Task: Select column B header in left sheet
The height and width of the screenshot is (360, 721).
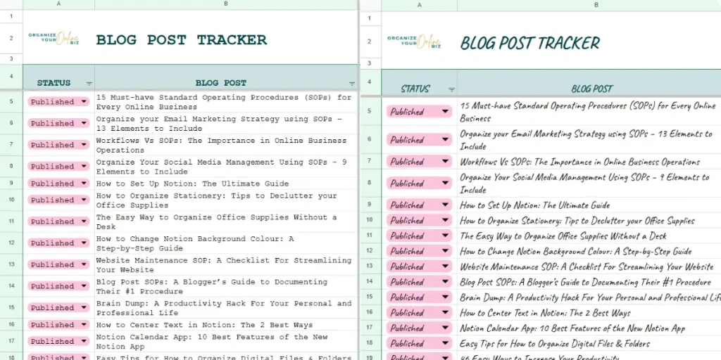Action: tap(226, 4)
